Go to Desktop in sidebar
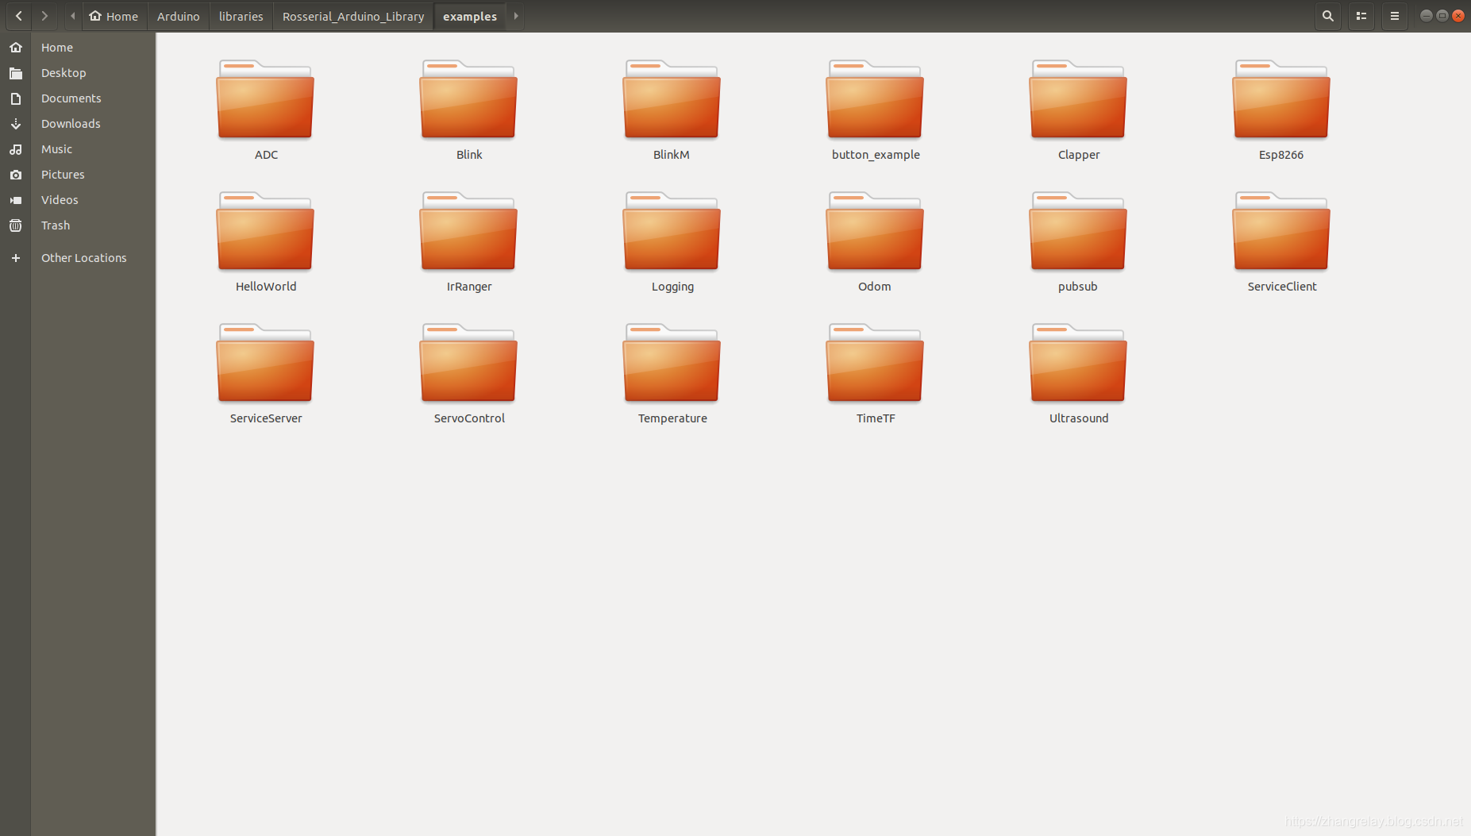 pyautogui.click(x=78, y=73)
